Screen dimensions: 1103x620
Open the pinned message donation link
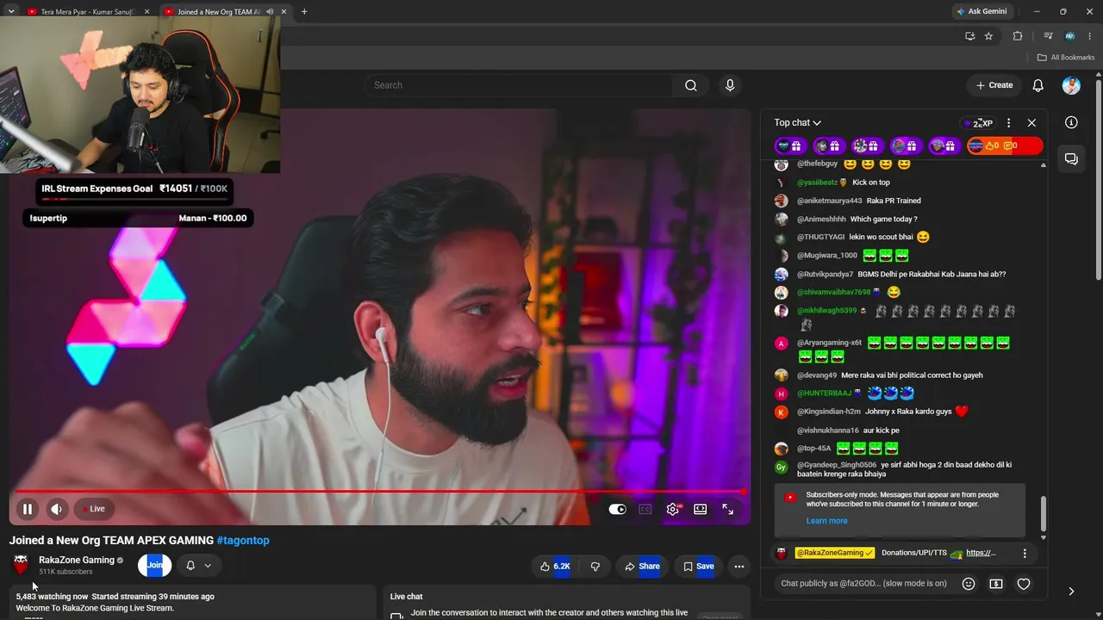pyautogui.click(x=981, y=553)
